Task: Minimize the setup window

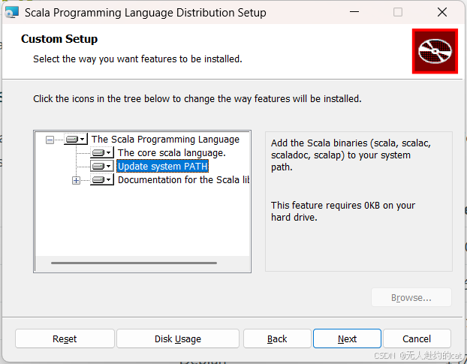Action: click(x=354, y=12)
